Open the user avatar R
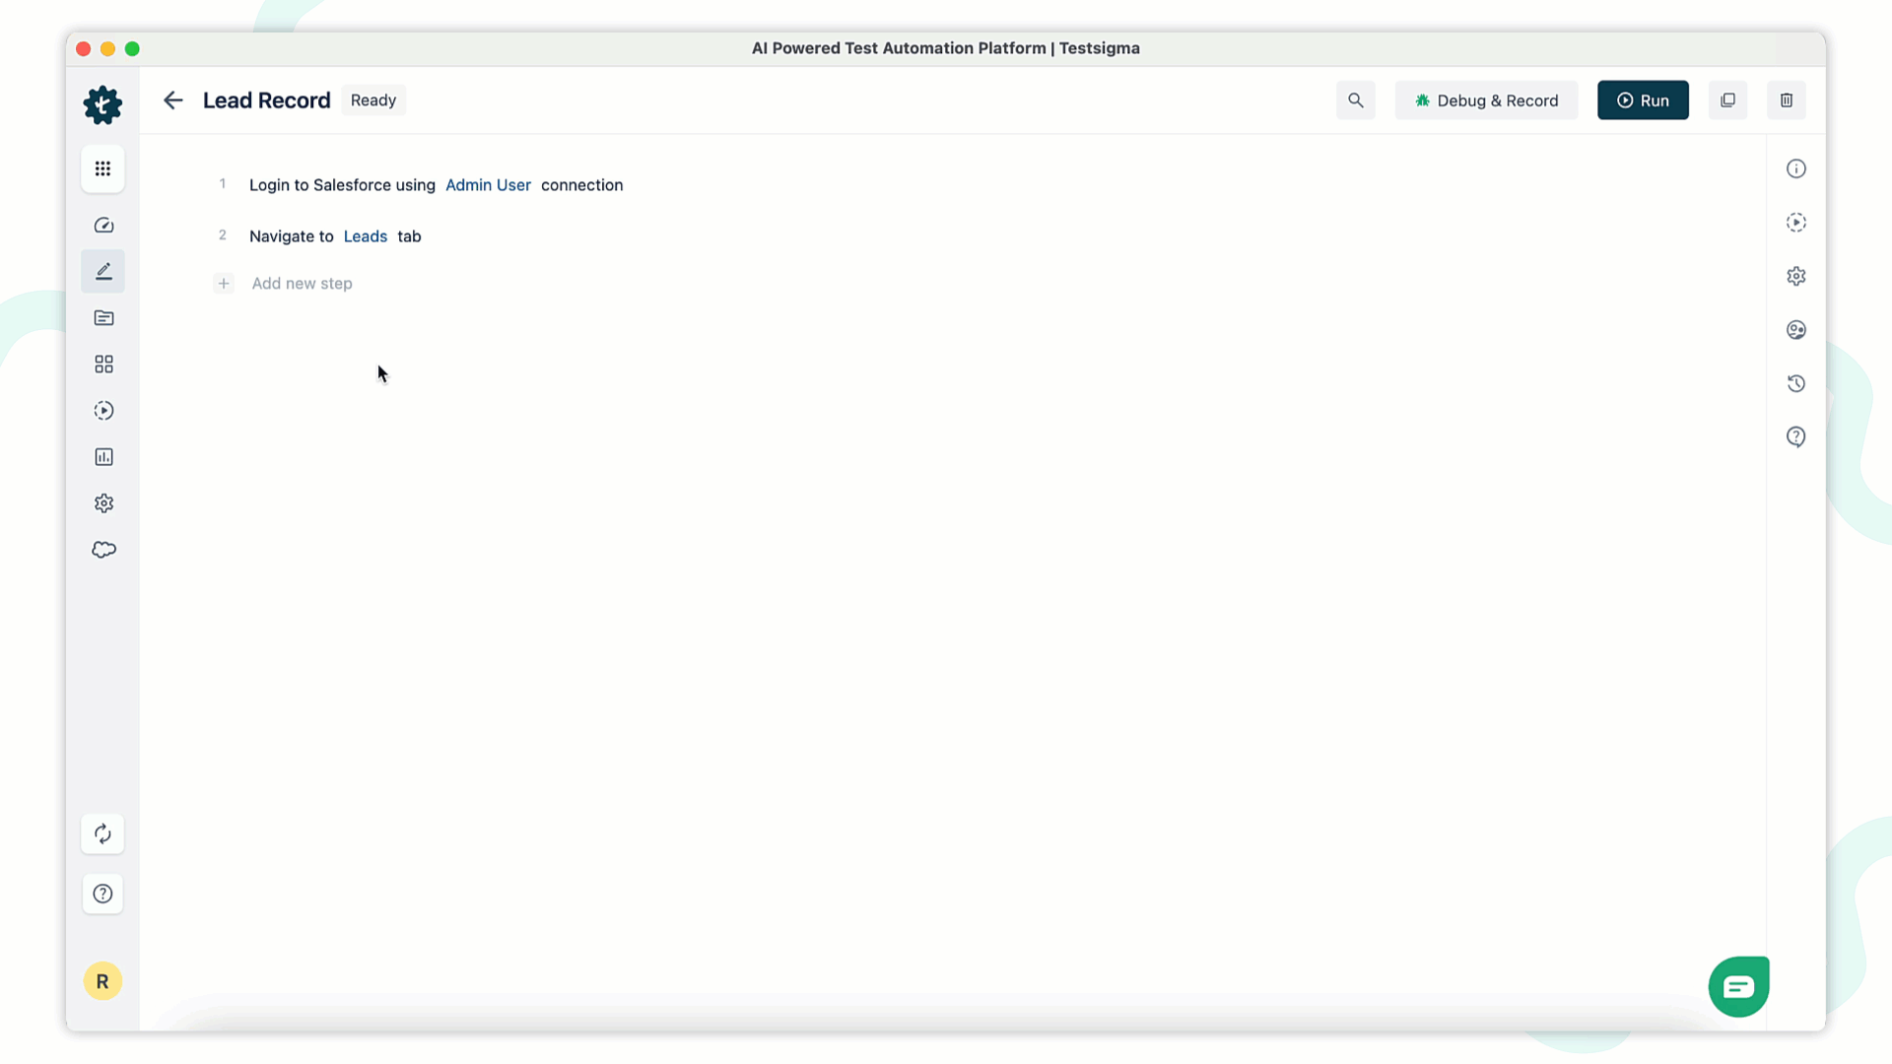This screenshot has height=1064, width=1892. click(x=102, y=981)
